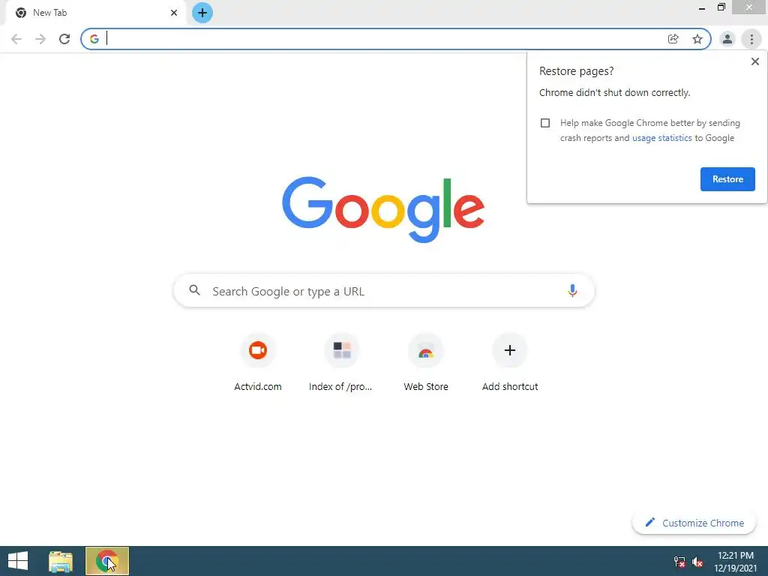Open Chrome three-dot menu
This screenshot has height=576, width=768.
point(751,39)
